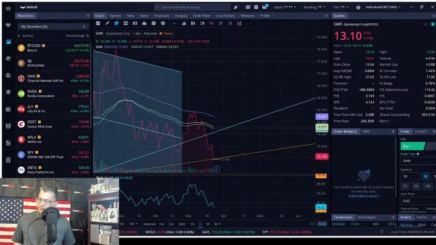This screenshot has width=436, height=245.
Task: Open the mail envelope icon in top bar
Action: 248,7
